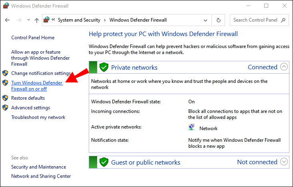Navigate to System and Security breadcrumb
Viewport: 293px width, 187px height.
point(79,20)
